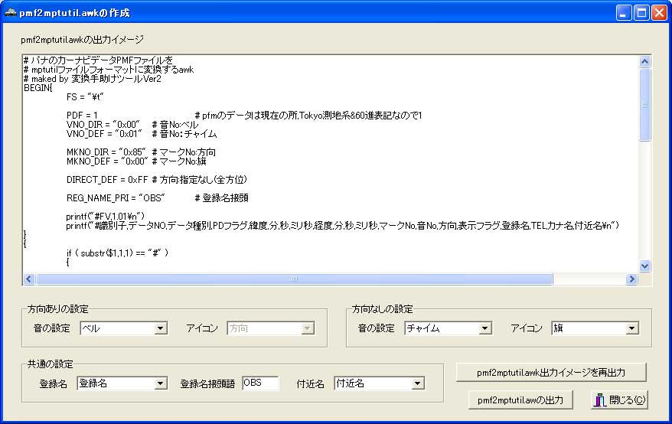Click the VNO_DIR = "0x00" line
Screen dimensions: 672x424
[132, 124]
